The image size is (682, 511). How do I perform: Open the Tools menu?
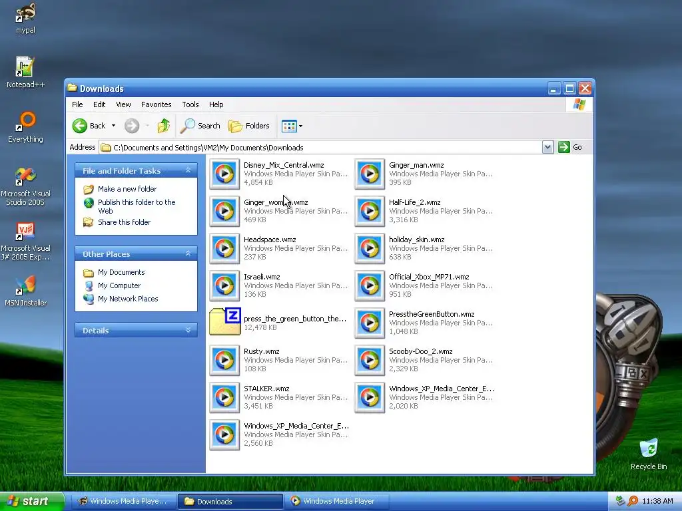[x=190, y=104]
